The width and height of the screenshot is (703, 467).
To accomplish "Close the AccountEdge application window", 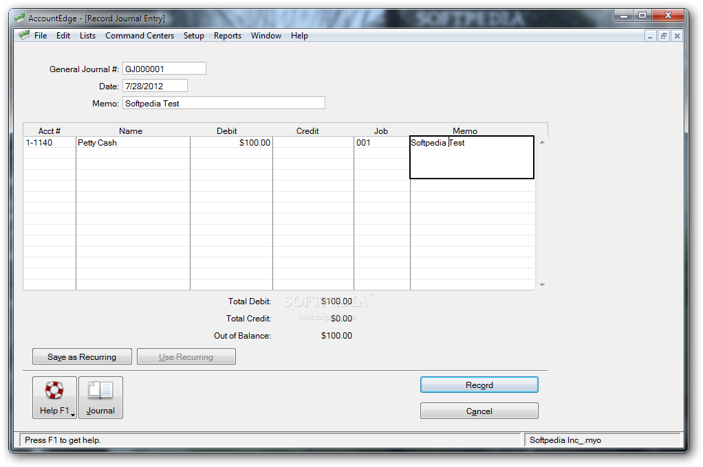I will click(x=668, y=16).
